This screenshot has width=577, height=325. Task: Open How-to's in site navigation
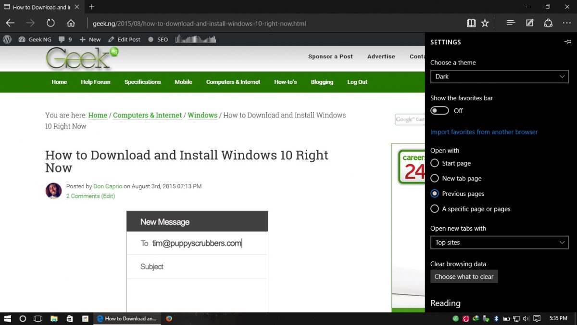(x=286, y=82)
